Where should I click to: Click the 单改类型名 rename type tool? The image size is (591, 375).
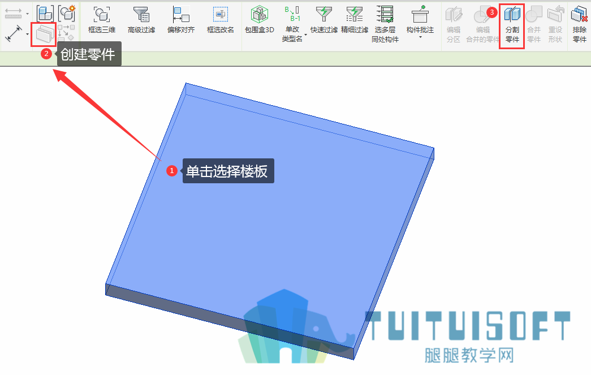pos(292,24)
